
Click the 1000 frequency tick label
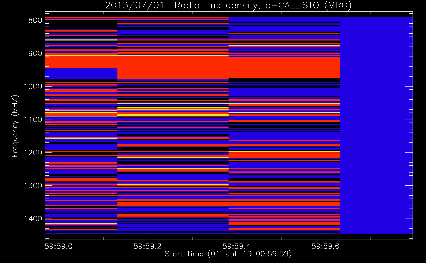pos(33,87)
